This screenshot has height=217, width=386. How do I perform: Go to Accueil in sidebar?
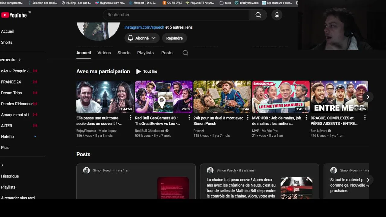point(7,31)
